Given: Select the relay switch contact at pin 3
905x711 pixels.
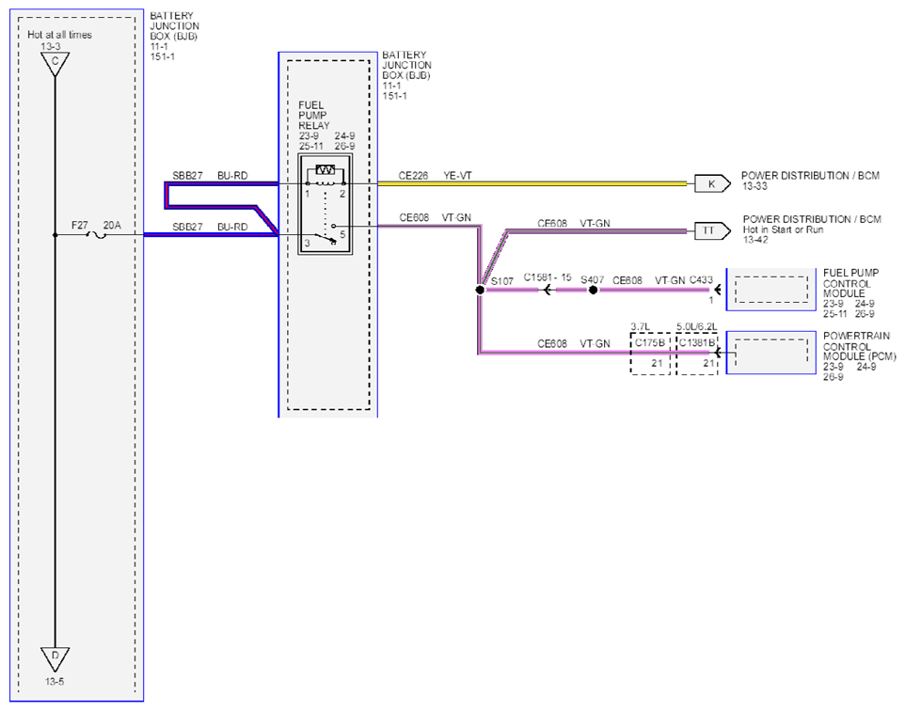Looking at the screenshot, I should tap(324, 238).
